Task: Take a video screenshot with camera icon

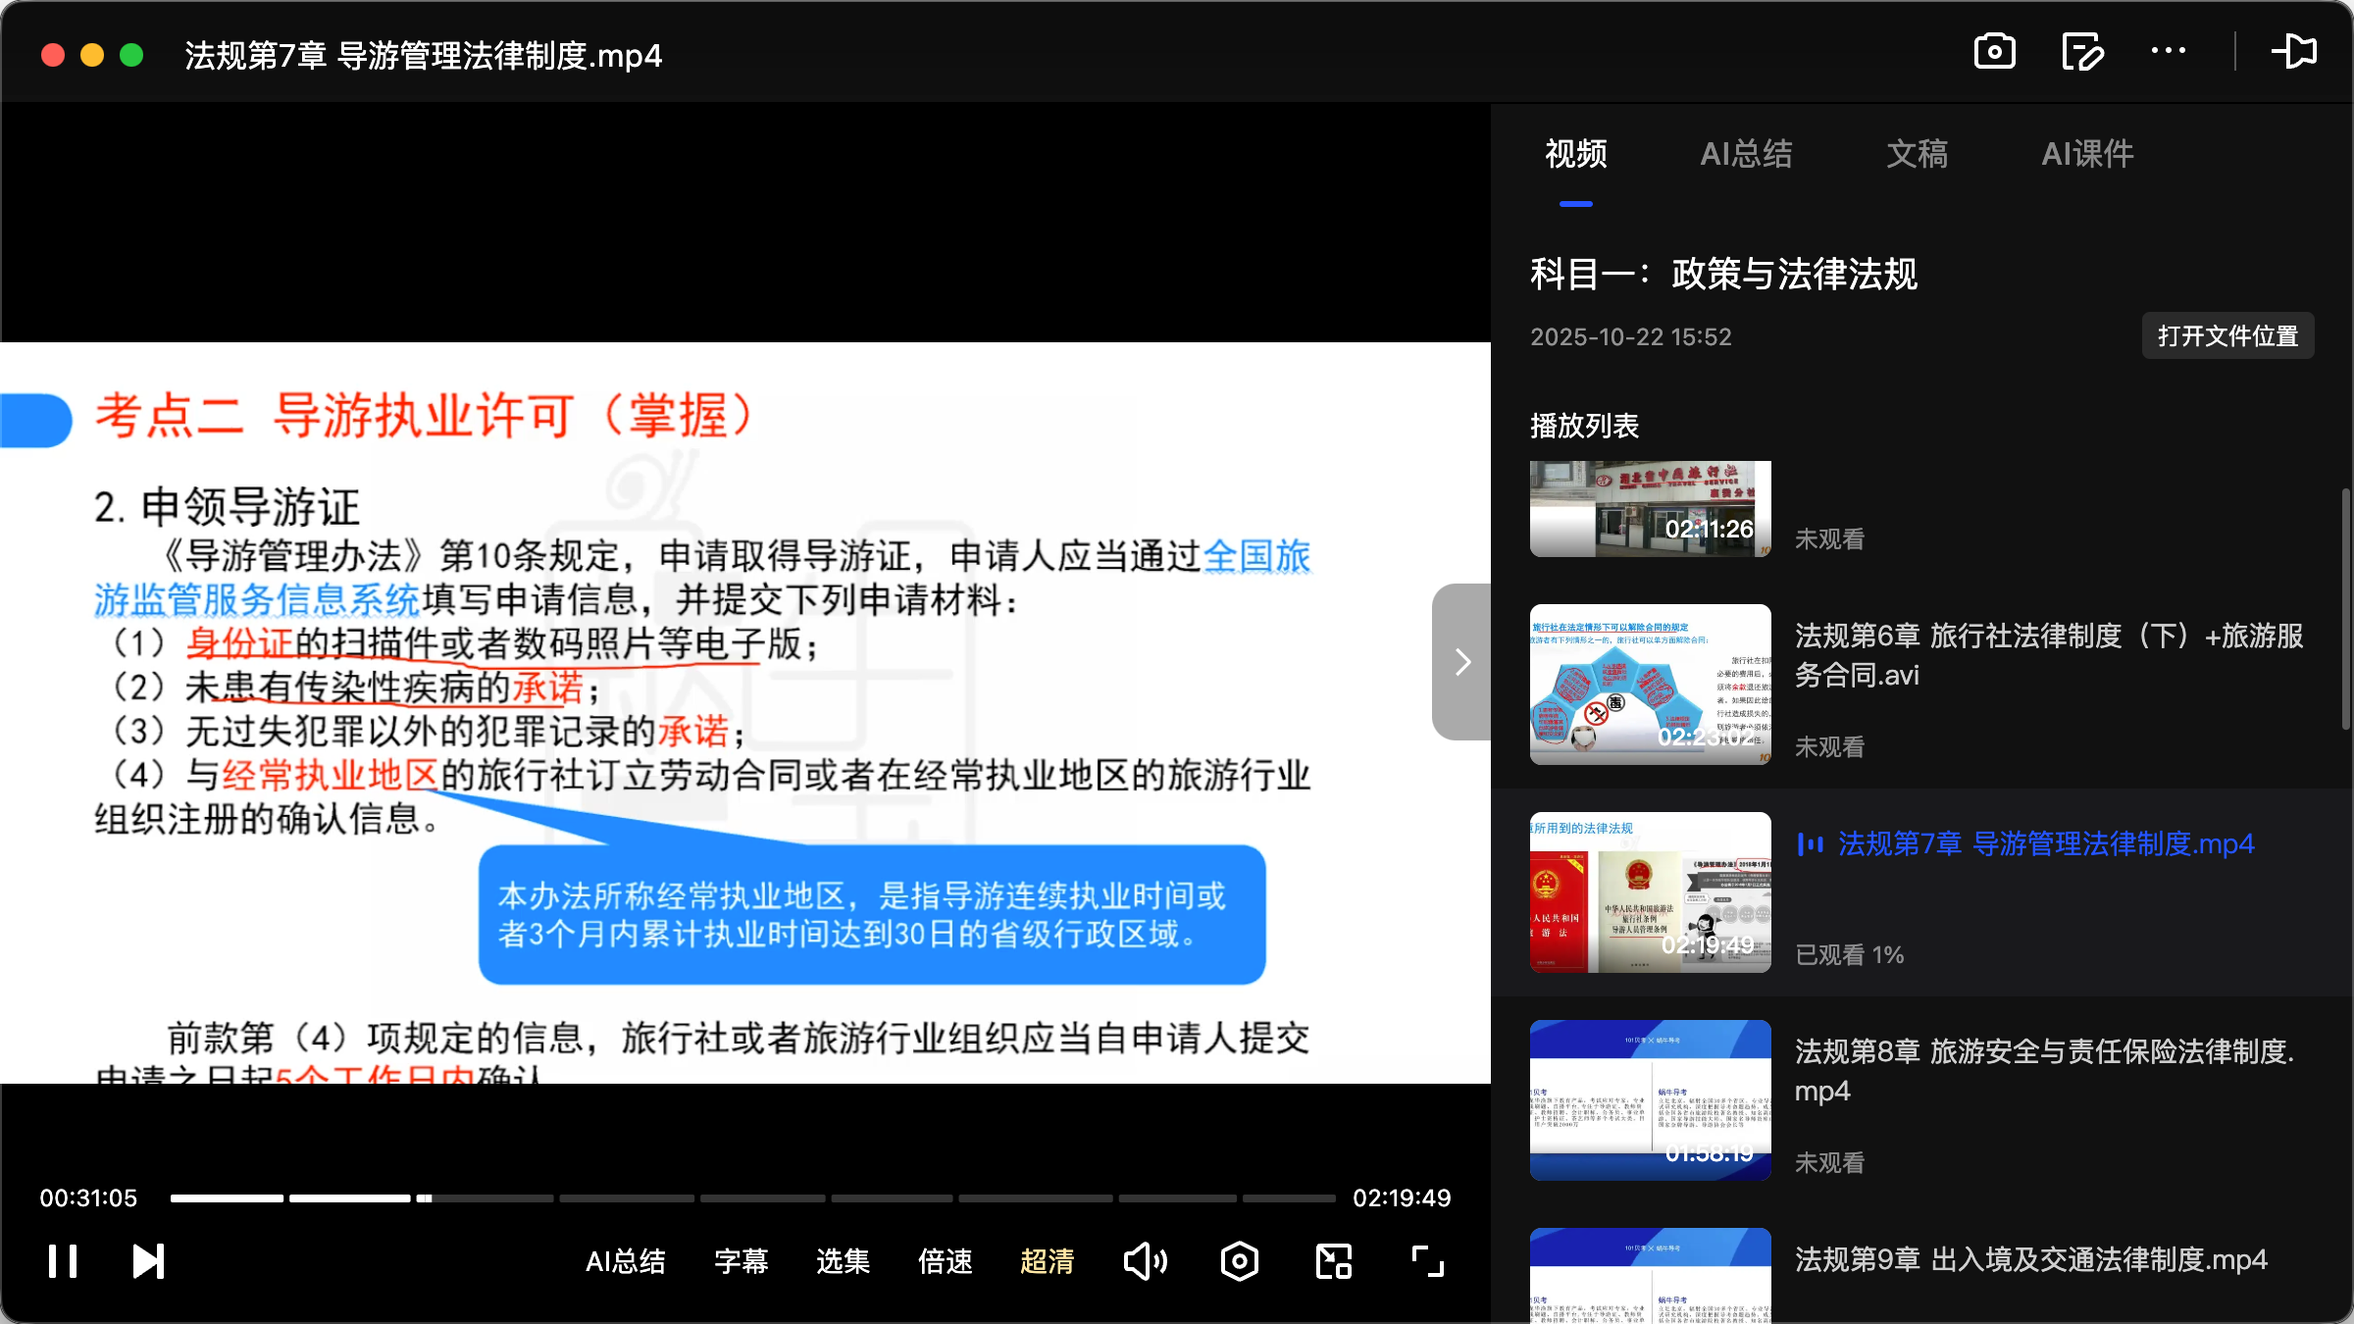Action: pyautogui.click(x=1994, y=51)
